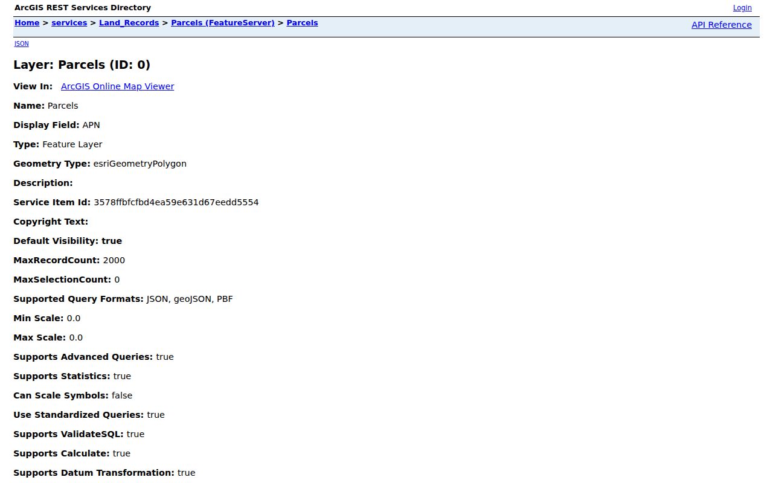
Task: Click the Supports Datum Transformation label
Action: (94, 473)
